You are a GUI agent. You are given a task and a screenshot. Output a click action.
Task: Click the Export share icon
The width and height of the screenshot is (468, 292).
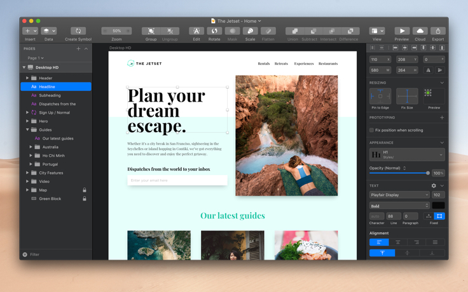438,31
